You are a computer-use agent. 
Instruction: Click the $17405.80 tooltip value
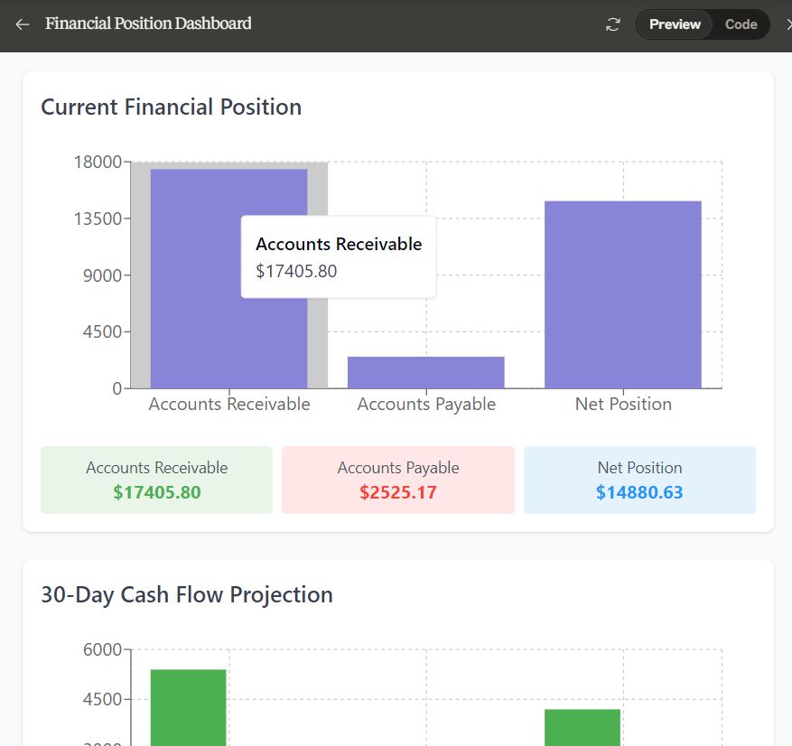pyautogui.click(x=296, y=271)
